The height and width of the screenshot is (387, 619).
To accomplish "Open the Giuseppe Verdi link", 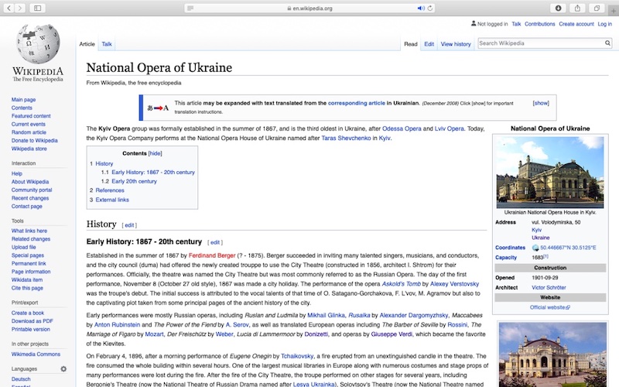I will 392,334.
